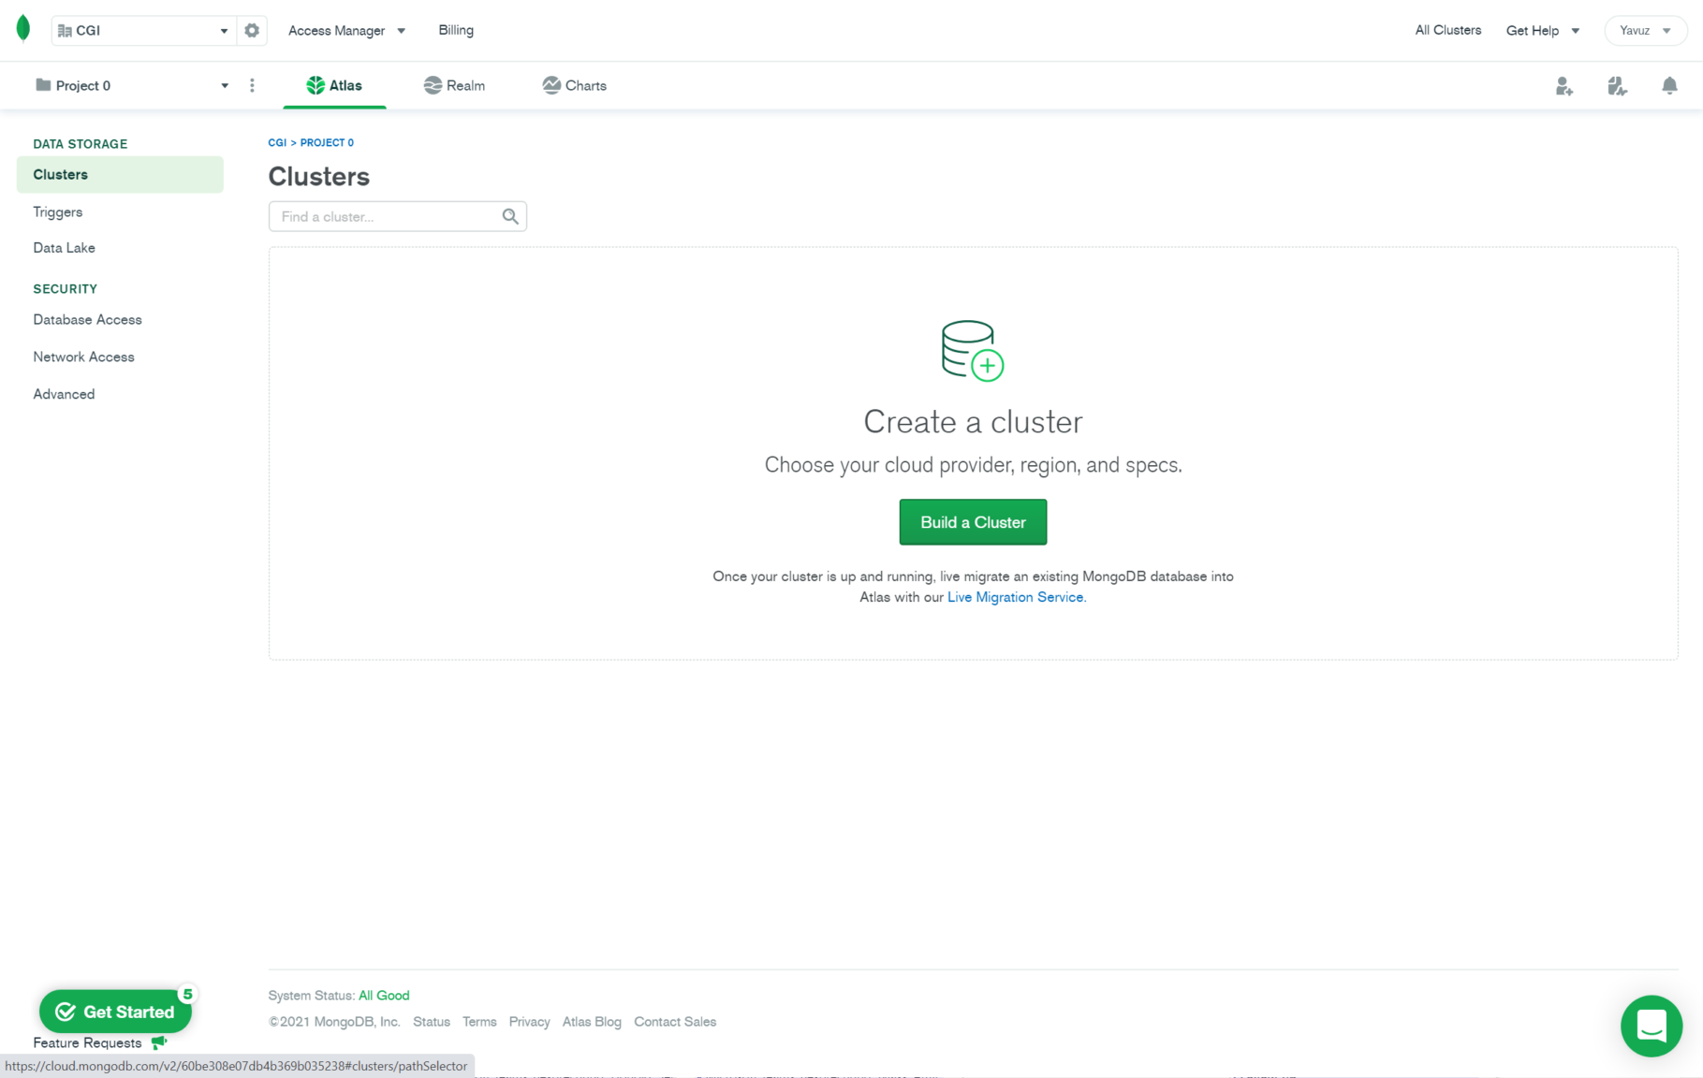The image size is (1703, 1078).
Task: Switch to the Realm tab
Action: (x=454, y=85)
